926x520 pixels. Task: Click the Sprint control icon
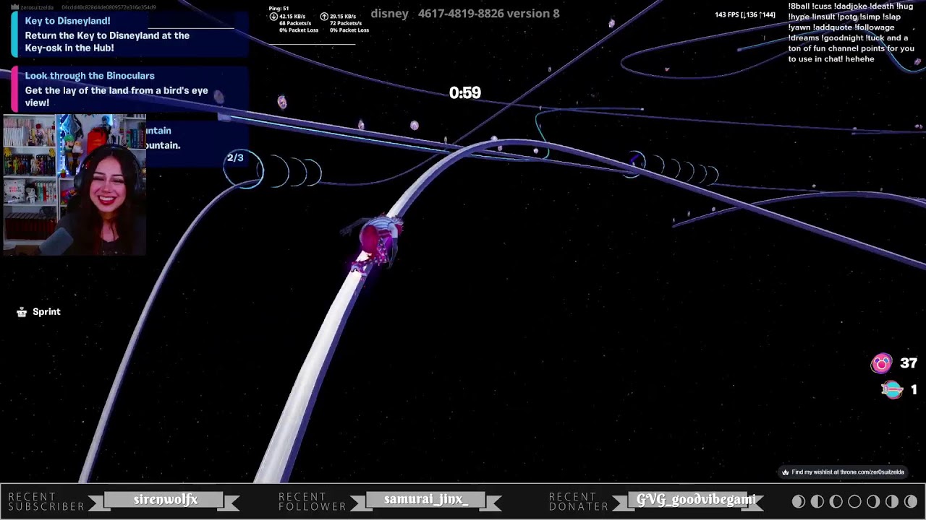pos(22,312)
